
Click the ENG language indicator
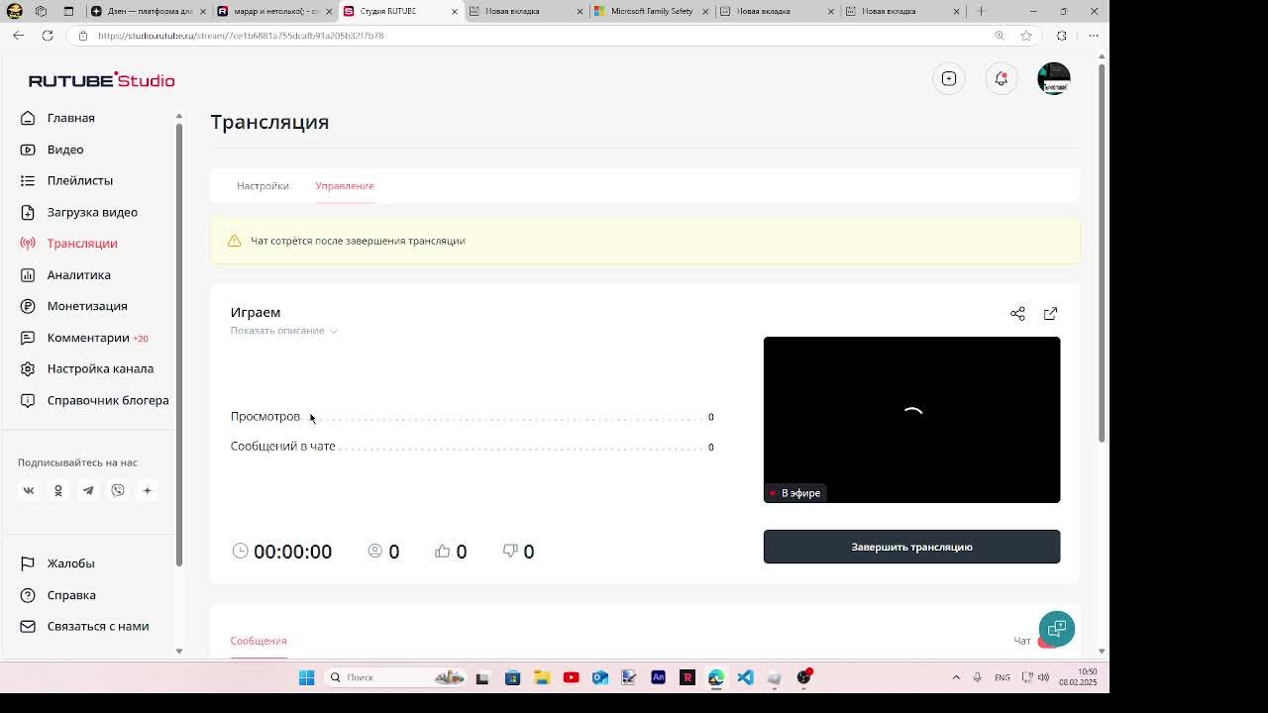1003,677
